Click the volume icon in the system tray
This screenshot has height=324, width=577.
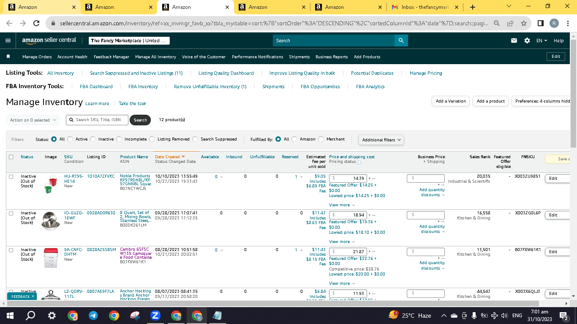[x=504, y=316]
